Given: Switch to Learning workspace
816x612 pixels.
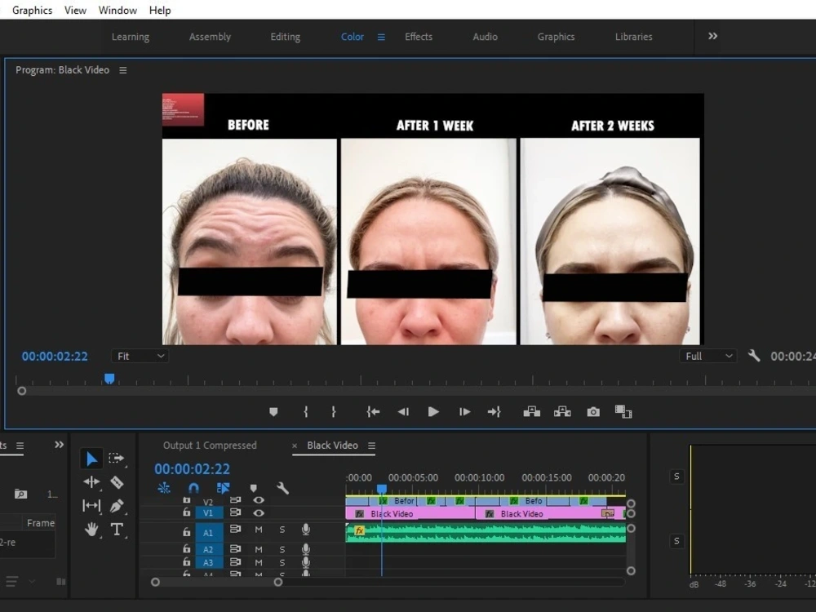Looking at the screenshot, I should (130, 37).
